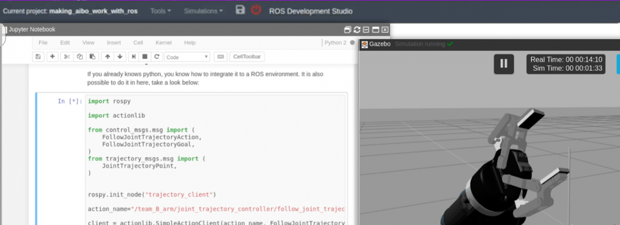Screen dimensions: 620x225
Task: Click the CellToolbar button
Action: pos(247,57)
